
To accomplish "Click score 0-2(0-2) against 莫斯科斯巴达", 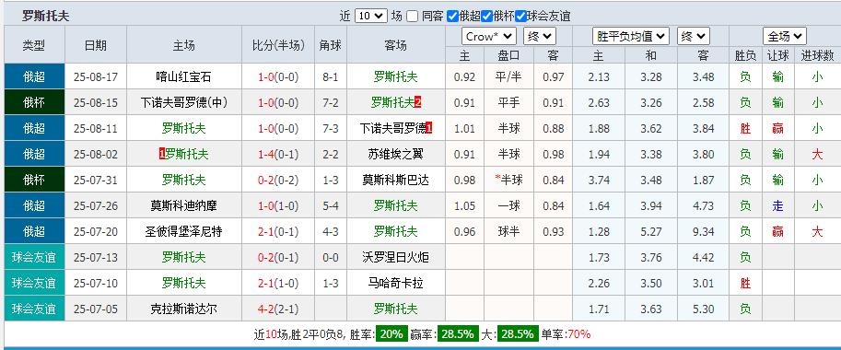I will tap(278, 181).
